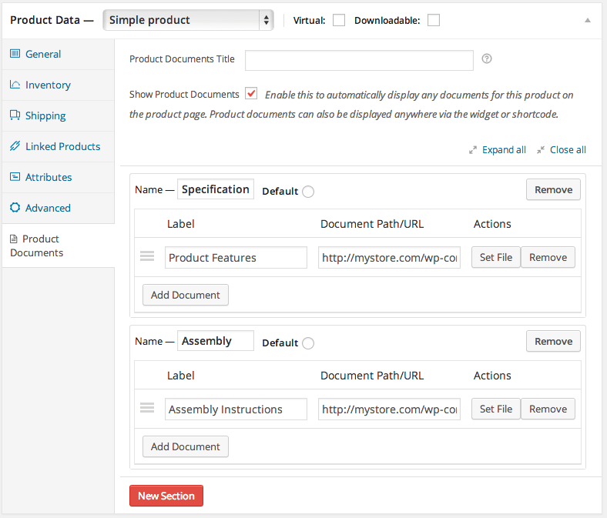Uncheck the Show Product Documents checkbox

tap(251, 94)
